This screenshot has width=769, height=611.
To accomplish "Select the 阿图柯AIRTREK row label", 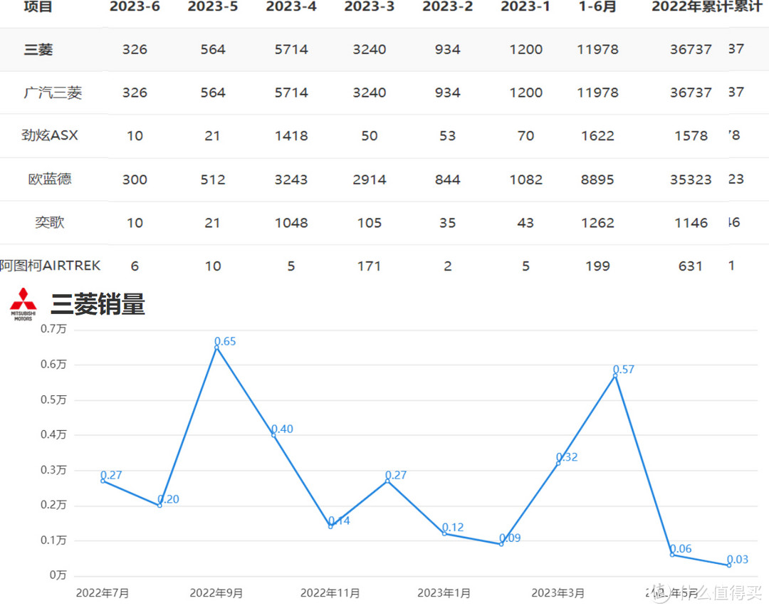I will click(x=50, y=266).
